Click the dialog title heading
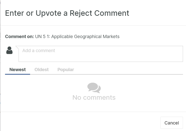 (67, 13)
